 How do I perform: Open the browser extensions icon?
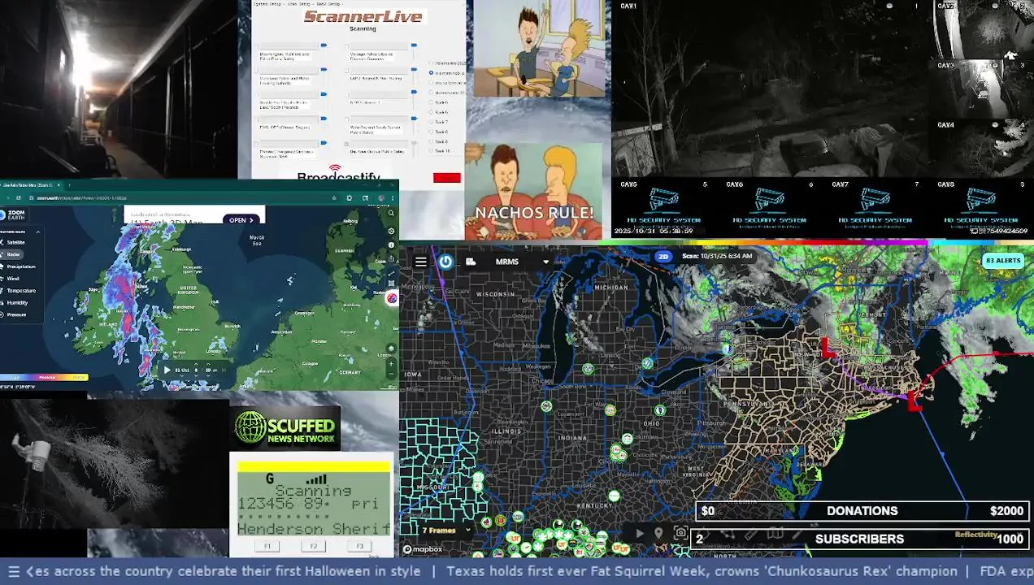point(350,198)
